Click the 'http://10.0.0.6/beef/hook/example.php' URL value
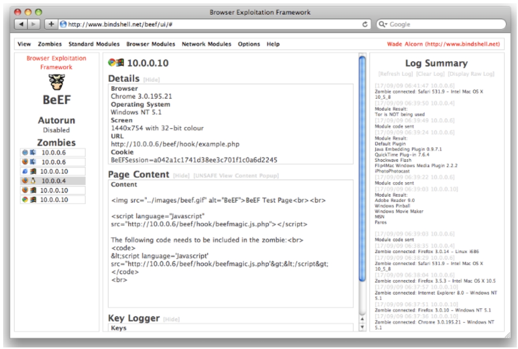The height and width of the screenshot is (349, 518). tap(175, 144)
